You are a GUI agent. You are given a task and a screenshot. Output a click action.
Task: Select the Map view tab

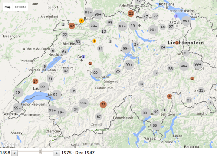[7, 7]
